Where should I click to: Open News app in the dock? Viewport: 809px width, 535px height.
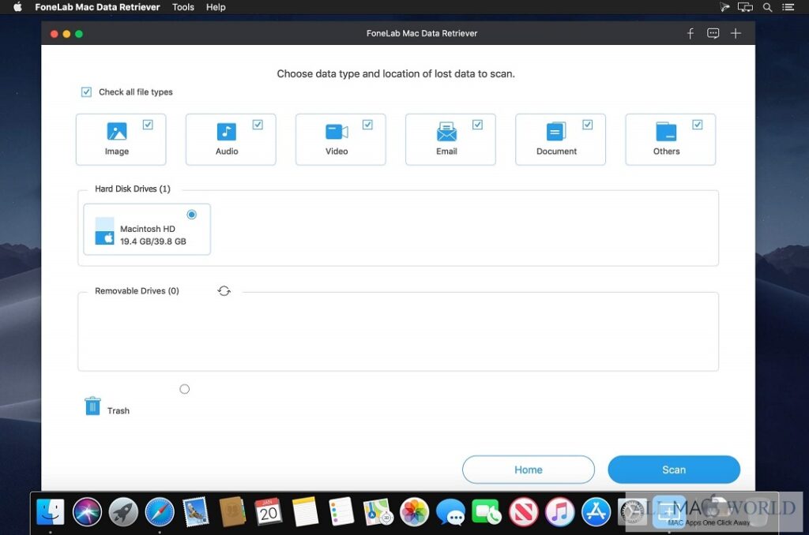coord(523,512)
